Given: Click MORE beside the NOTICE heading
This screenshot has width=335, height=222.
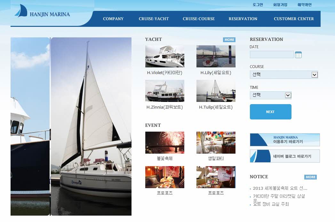Looking at the screenshot, I should pyautogui.click(x=310, y=177).
